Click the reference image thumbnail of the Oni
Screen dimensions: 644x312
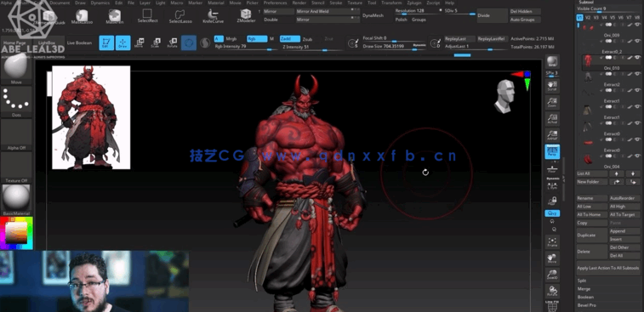[91, 117]
